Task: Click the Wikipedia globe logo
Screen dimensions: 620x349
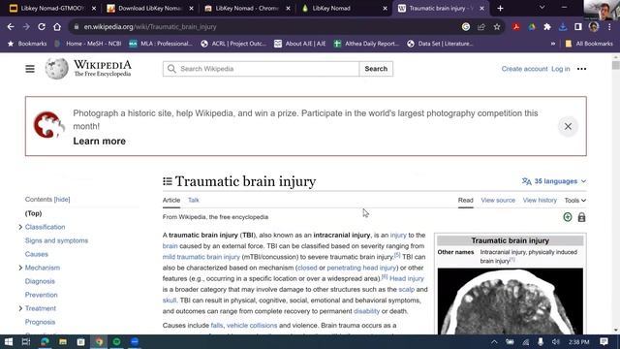Action: [56, 69]
